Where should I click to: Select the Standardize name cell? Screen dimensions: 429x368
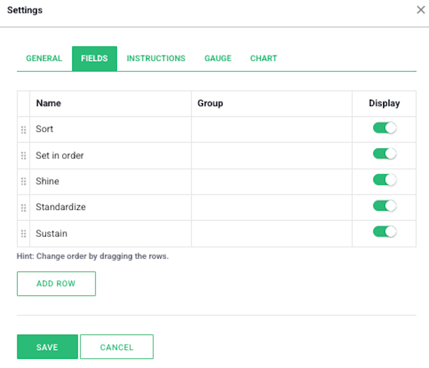pos(110,207)
